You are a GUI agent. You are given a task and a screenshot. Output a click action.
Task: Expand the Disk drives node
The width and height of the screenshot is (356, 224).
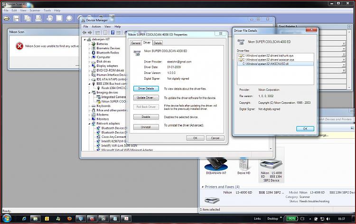[x=89, y=62]
